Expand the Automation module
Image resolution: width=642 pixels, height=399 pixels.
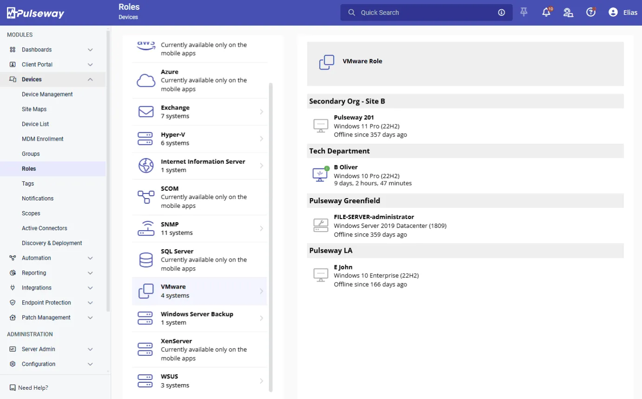[90, 258]
